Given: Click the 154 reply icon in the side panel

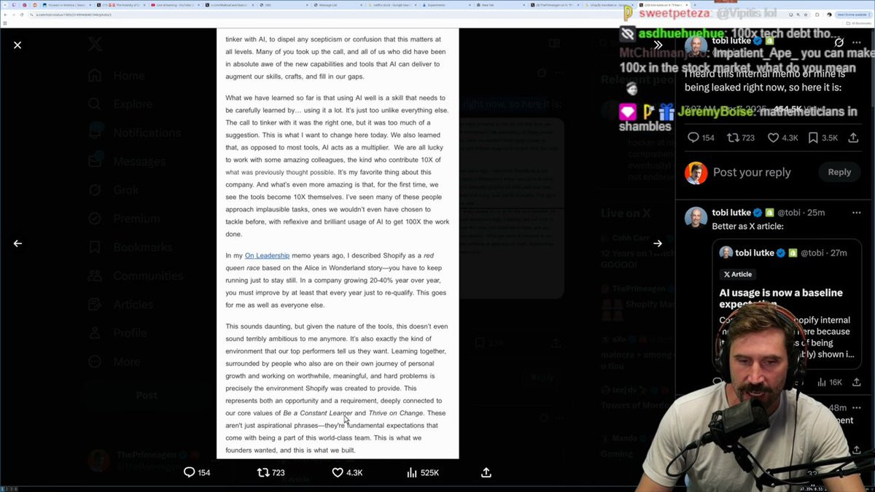Looking at the screenshot, I should click(701, 137).
